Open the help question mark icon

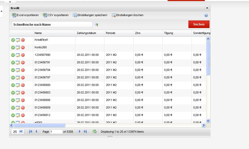pyautogui.click(x=206, y=16)
